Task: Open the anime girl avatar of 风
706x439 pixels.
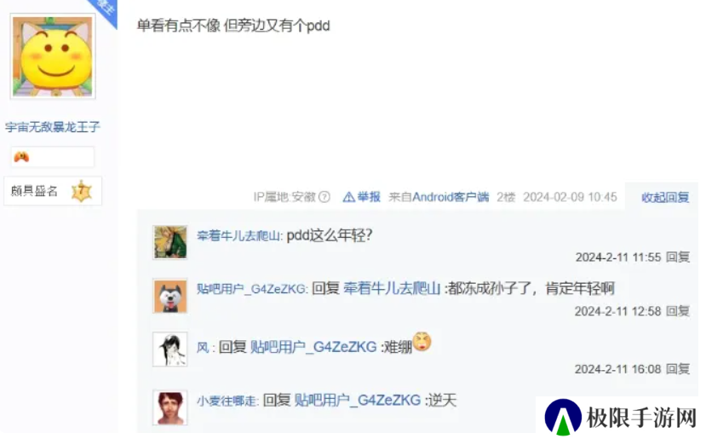Action: (169, 349)
